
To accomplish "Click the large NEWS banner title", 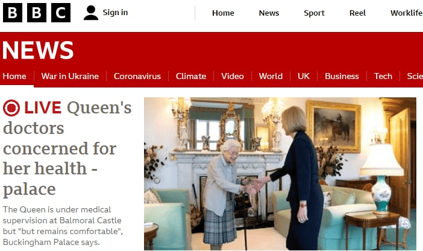I will [x=38, y=50].
